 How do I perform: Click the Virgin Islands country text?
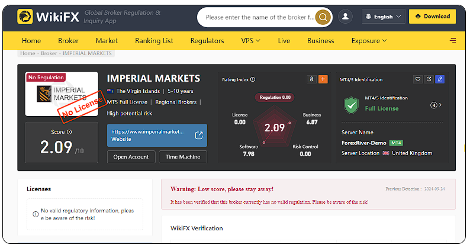138,91
